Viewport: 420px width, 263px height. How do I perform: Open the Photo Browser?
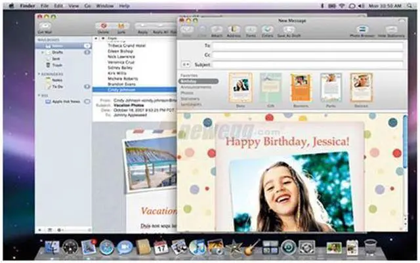pyautogui.click(x=362, y=31)
